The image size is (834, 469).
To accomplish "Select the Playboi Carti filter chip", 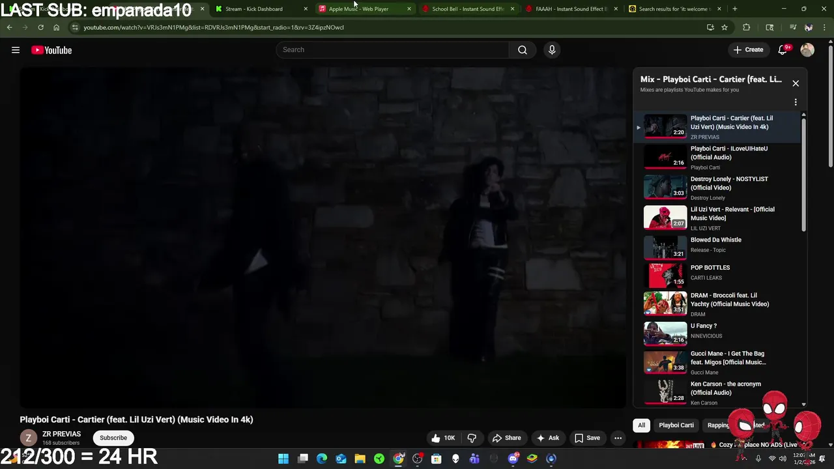I will pos(676,425).
